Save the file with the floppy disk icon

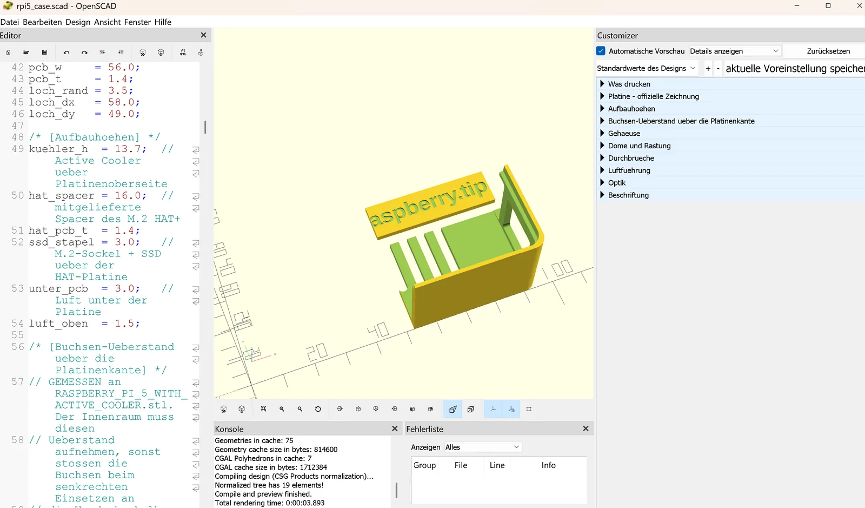pos(44,52)
